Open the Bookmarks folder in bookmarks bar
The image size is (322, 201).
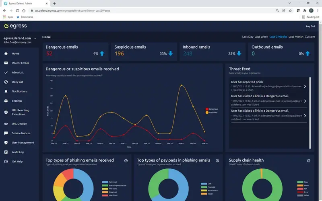tap(25, 17)
